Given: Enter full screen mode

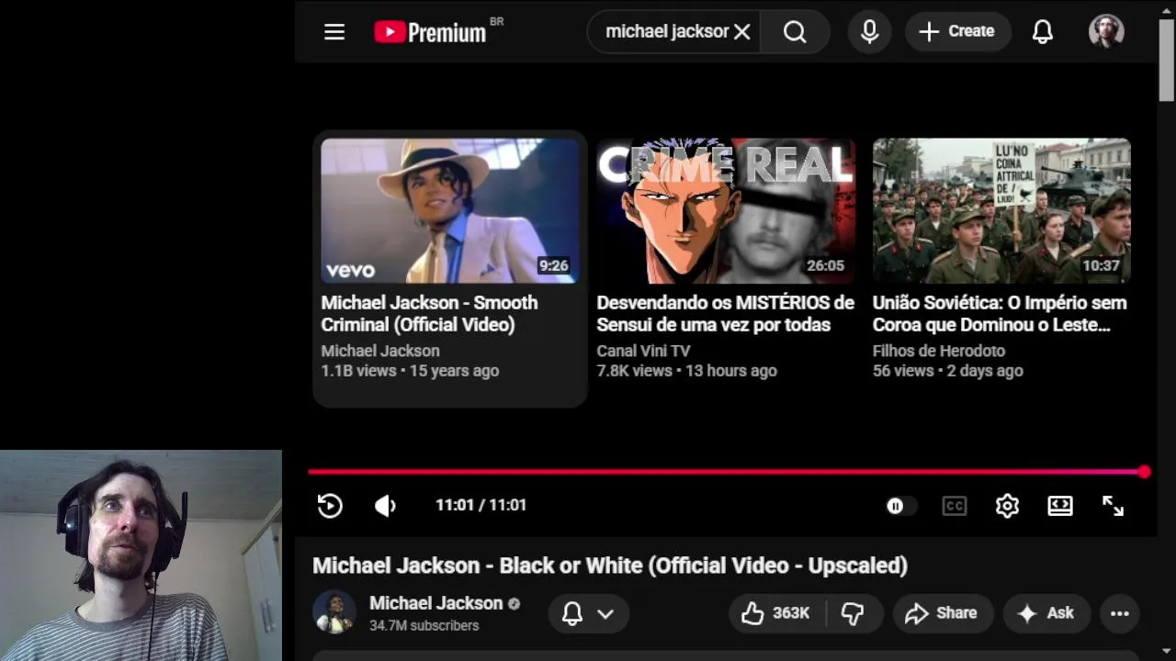Looking at the screenshot, I should [x=1113, y=506].
